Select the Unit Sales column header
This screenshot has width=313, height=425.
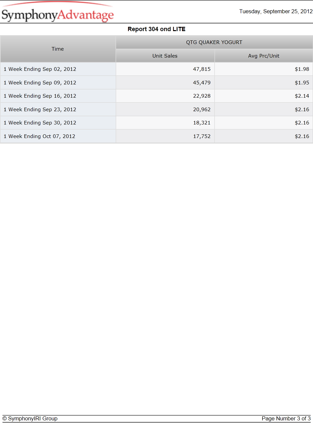click(165, 56)
